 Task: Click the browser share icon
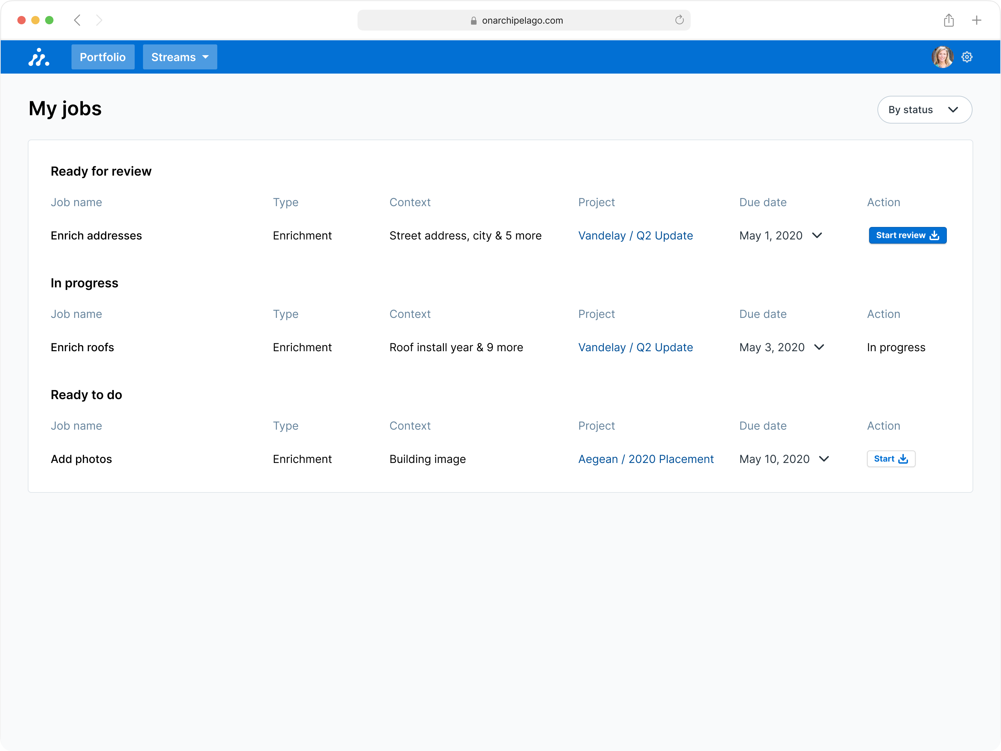tap(949, 20)
